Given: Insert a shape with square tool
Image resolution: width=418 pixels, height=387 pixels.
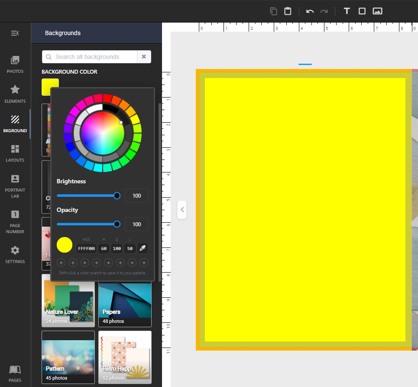Looking at the screenshot, I should pos(362,11).
